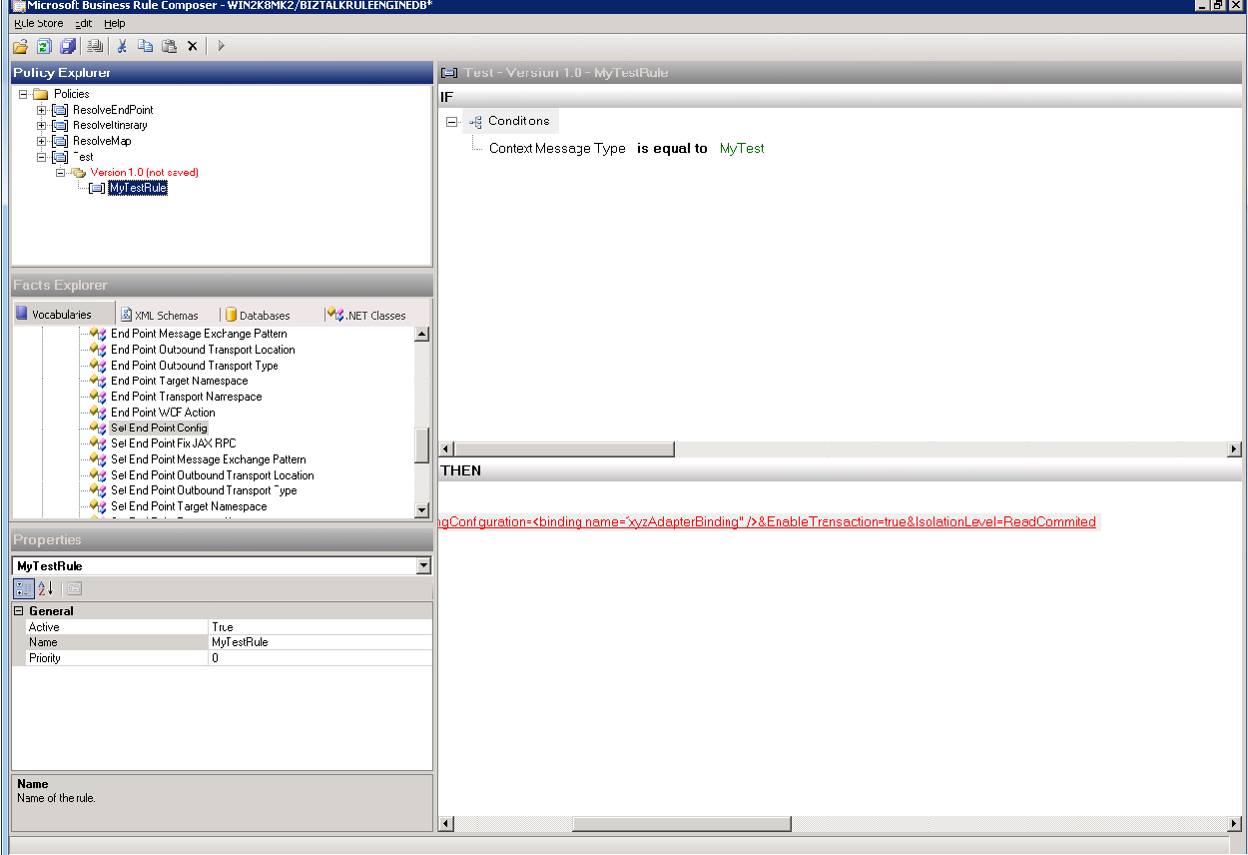Click the Open/Load toolbar icon
The width and height of the screenshot is (1248, 855).
point(20,46)
